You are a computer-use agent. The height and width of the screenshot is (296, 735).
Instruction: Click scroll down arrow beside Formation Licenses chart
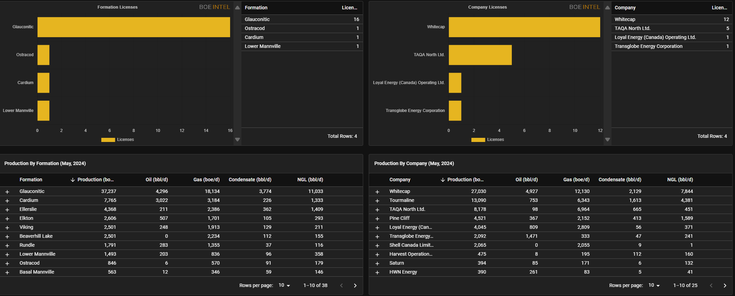237,140
